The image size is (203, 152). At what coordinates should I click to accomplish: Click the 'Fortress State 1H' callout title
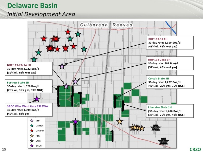click(18, 83)
